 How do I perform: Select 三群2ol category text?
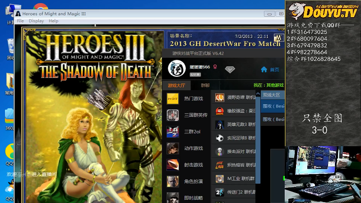[192, 132]
